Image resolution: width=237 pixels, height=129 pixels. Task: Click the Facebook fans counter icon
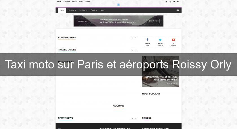coord(147,40)
